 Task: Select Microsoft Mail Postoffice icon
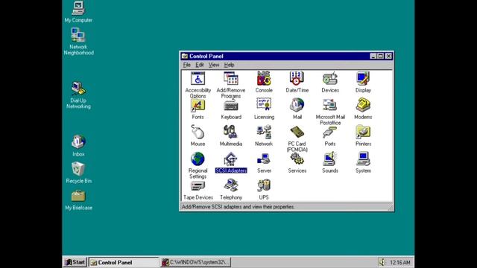tap(330, 105)
